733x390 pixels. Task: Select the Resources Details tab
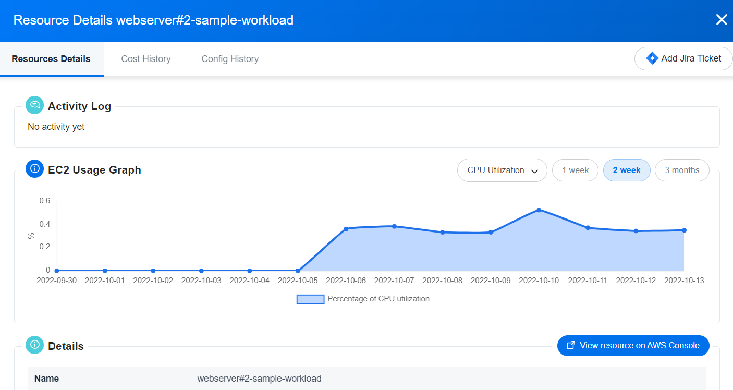pos(50,59)
